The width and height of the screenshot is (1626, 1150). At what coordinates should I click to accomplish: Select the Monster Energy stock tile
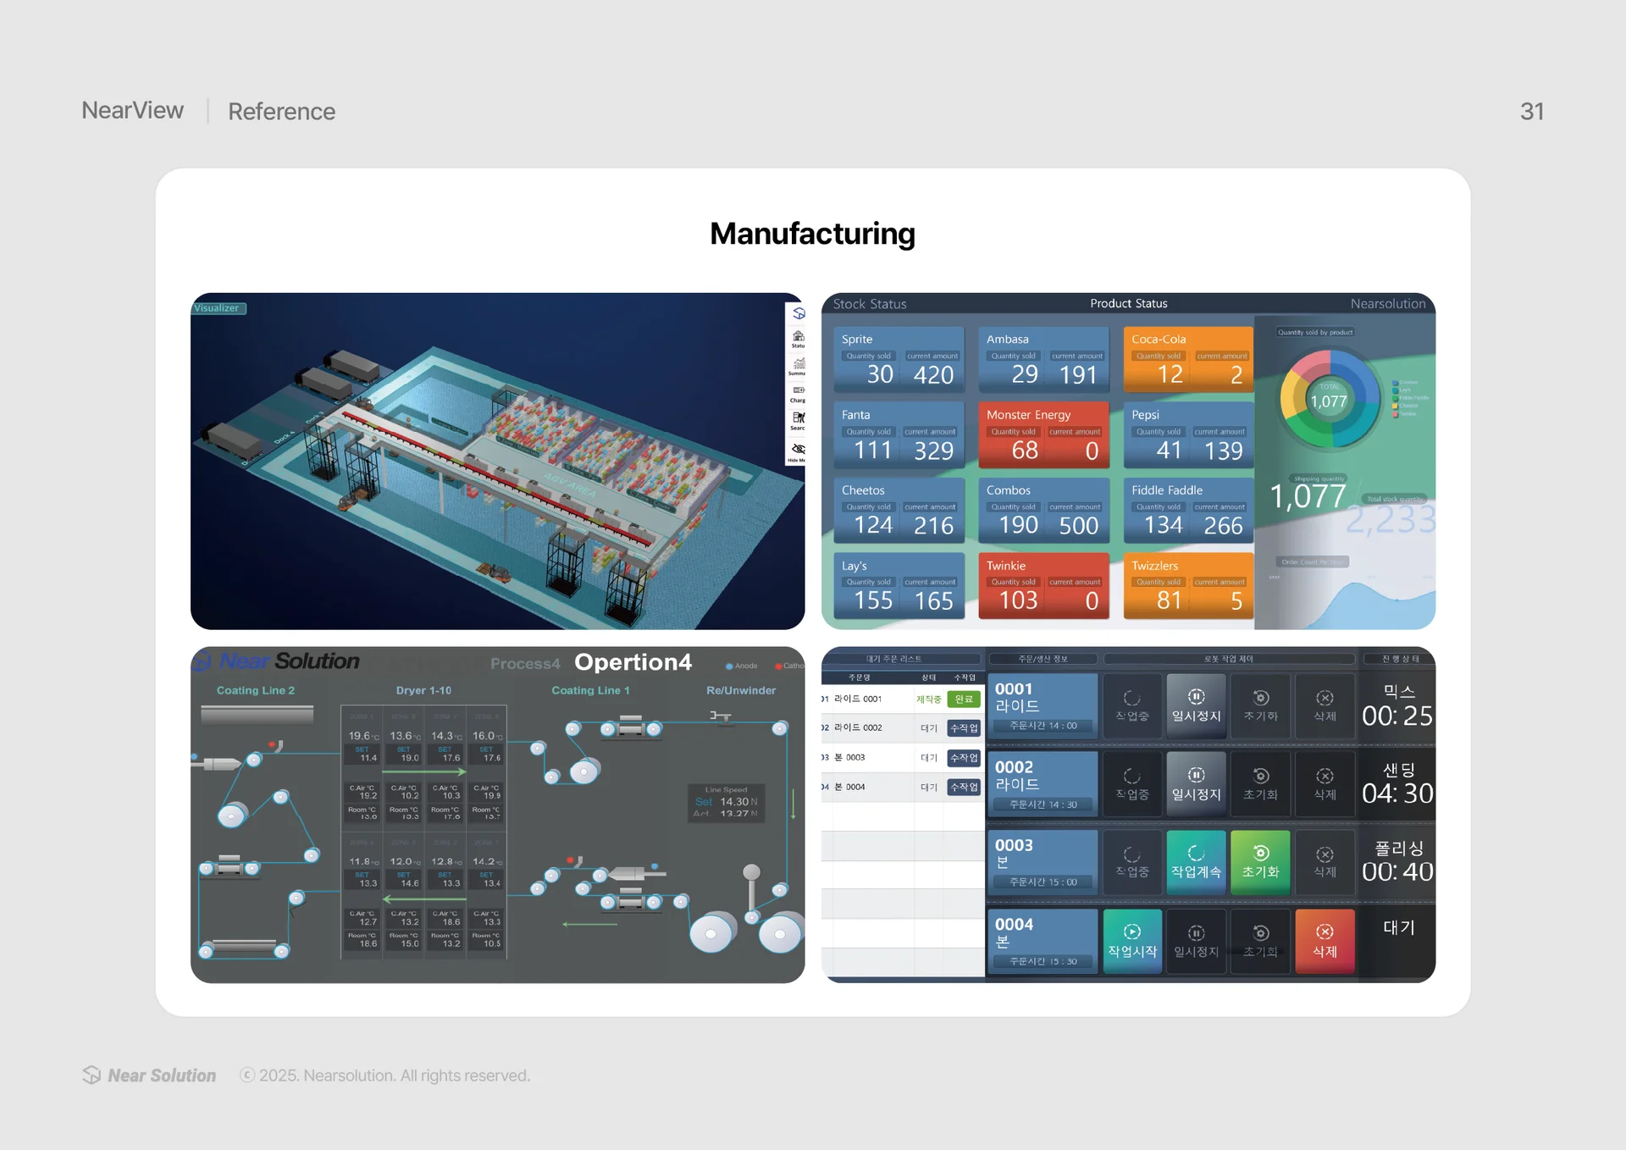(1043, 434)
